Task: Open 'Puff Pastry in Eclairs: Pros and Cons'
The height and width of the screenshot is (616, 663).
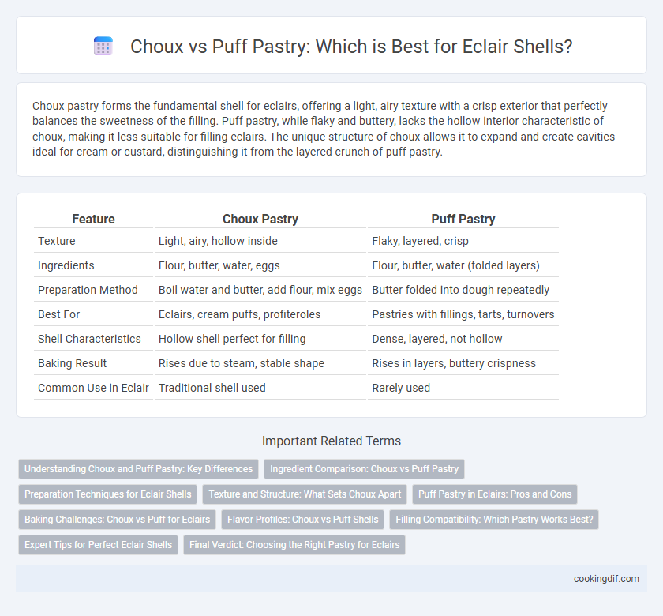Action: coord(495,494)
